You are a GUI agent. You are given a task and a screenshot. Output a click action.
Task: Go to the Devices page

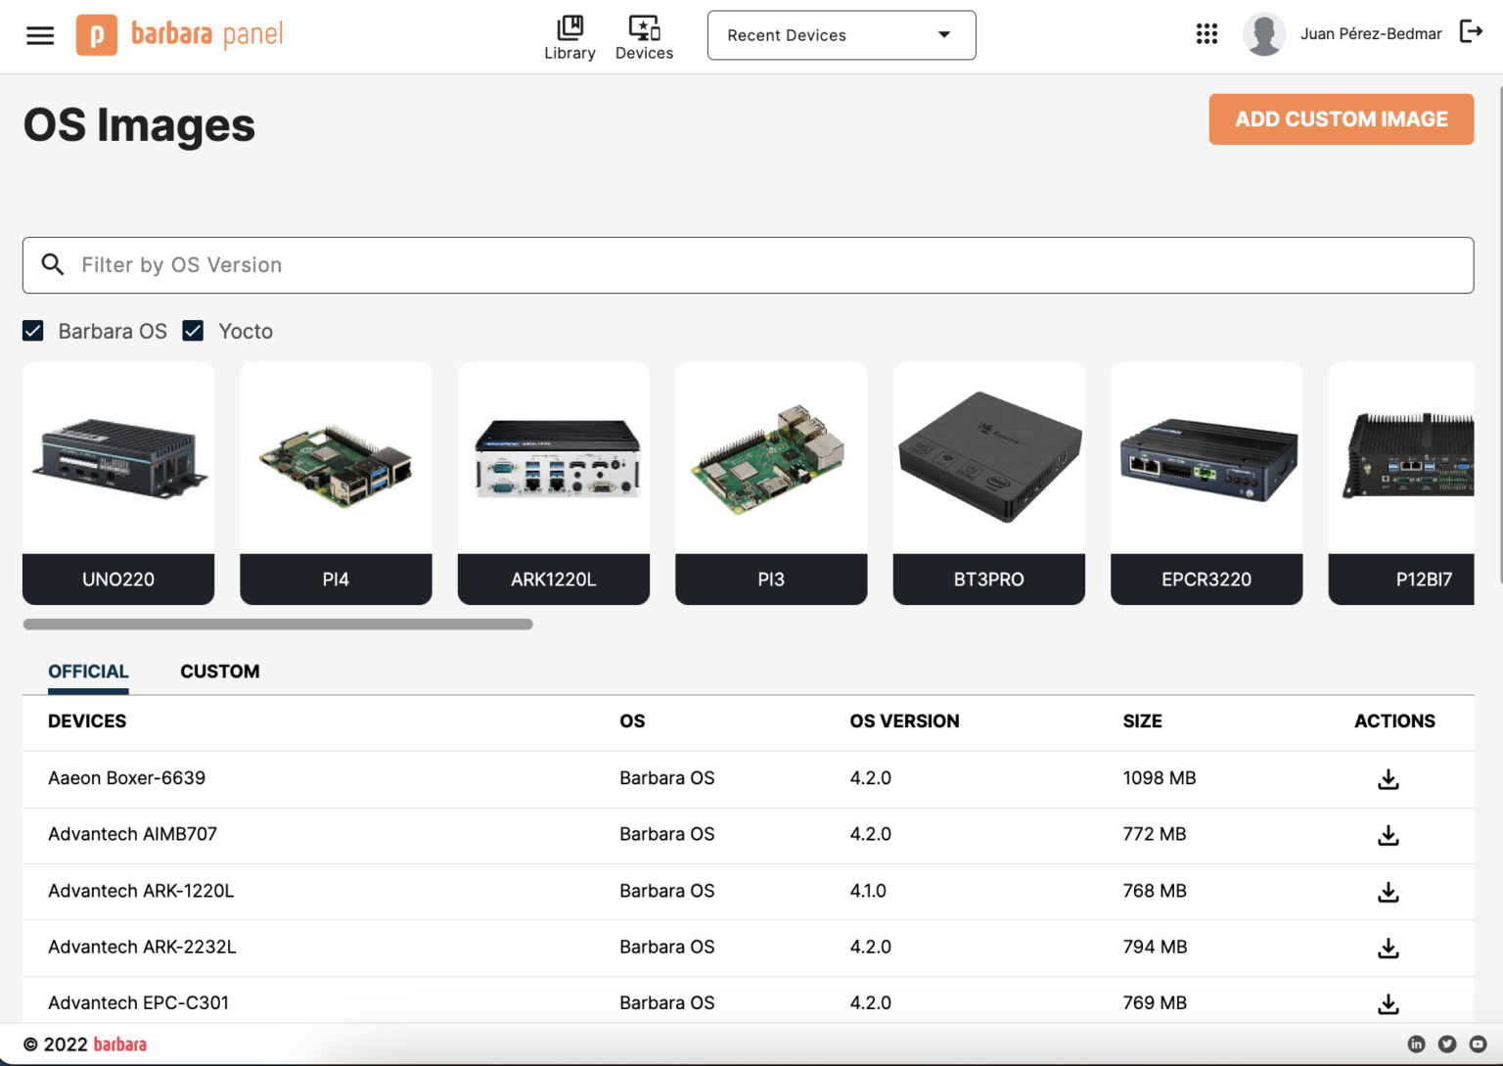pyautogui.click(x=644, y=37)
